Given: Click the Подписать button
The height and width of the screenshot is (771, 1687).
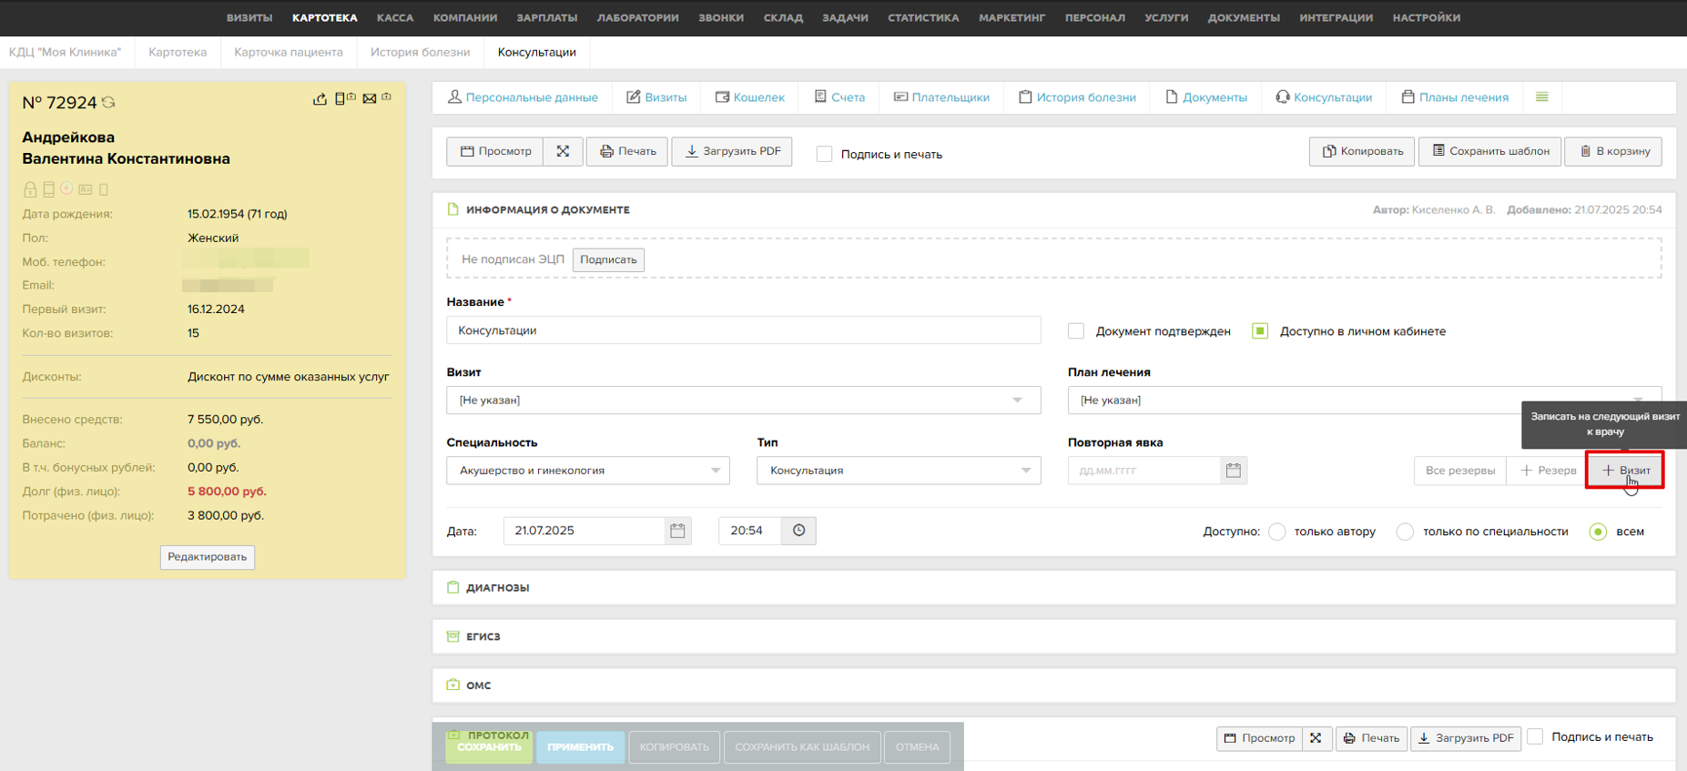Looking at the screenshot, I should coord(609,260).
